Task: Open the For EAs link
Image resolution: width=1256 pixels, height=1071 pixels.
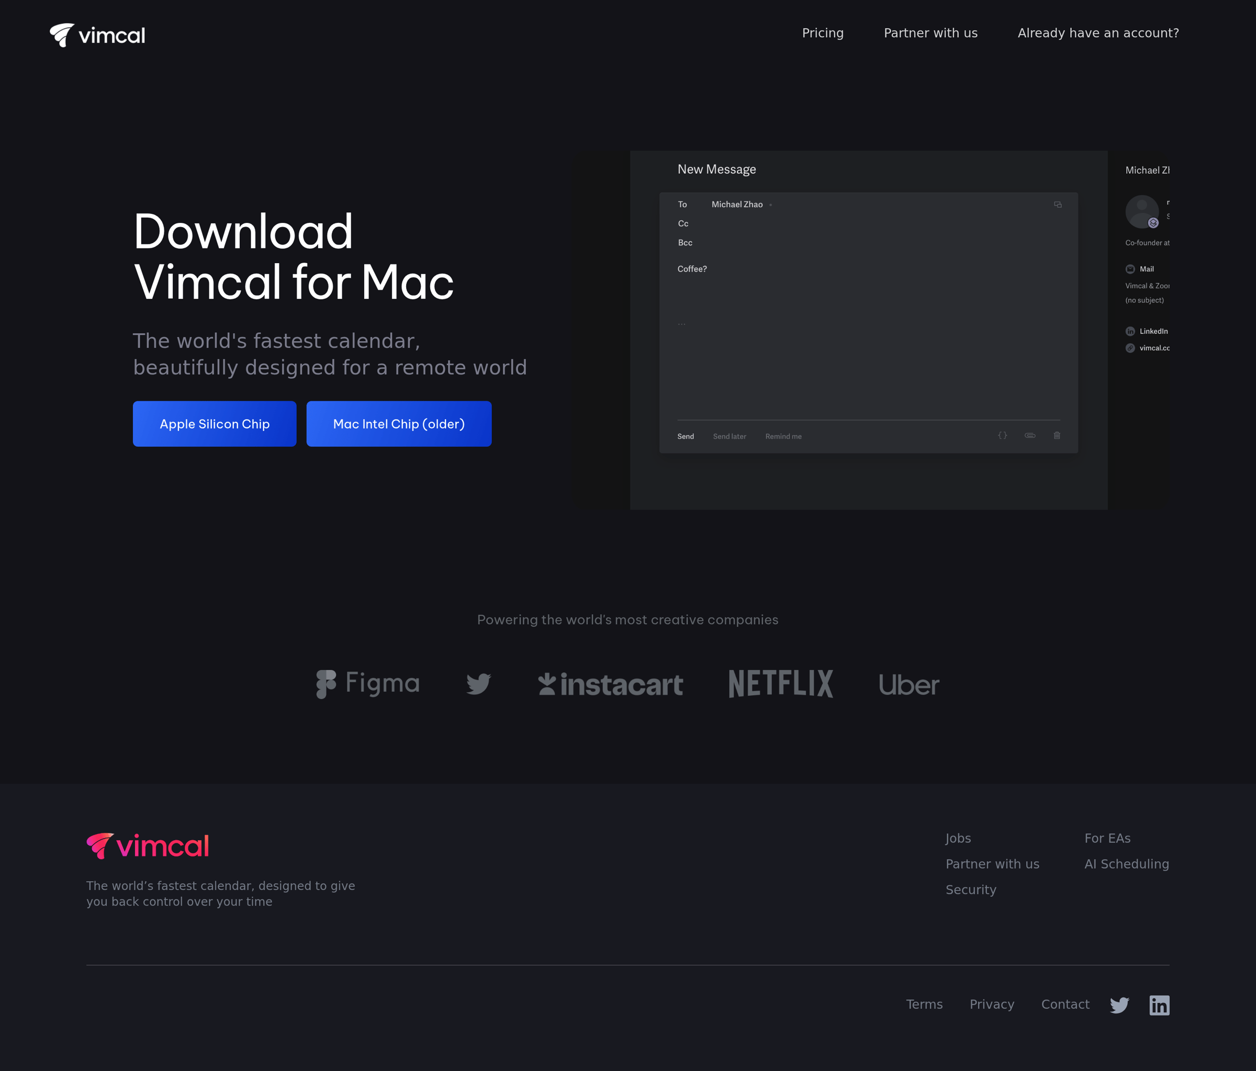Action: 1107,838
